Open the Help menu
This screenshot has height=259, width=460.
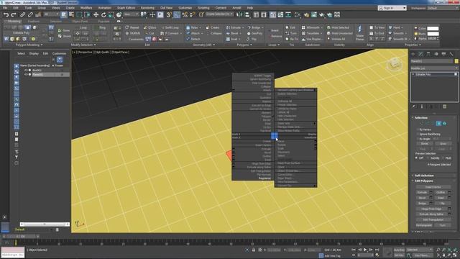click(250, 8)
